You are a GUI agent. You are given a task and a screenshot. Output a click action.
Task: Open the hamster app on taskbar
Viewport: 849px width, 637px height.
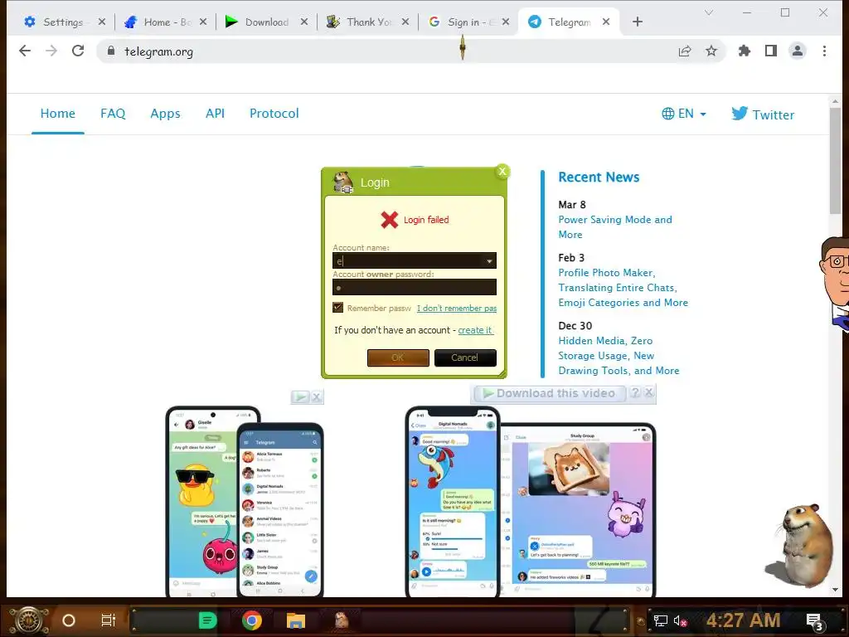(341, 620)
